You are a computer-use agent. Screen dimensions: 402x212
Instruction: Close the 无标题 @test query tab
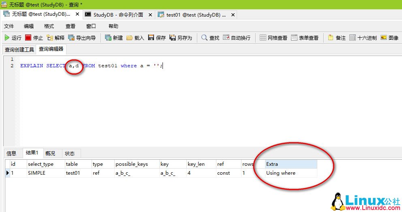click(x=77, y=14)
